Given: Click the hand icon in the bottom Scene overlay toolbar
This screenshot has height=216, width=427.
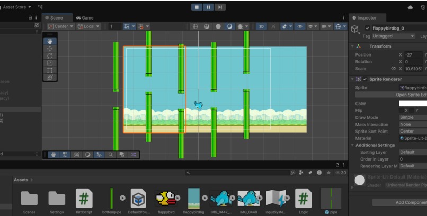Looking at the screenshot, I should click(x=54, y=155).
